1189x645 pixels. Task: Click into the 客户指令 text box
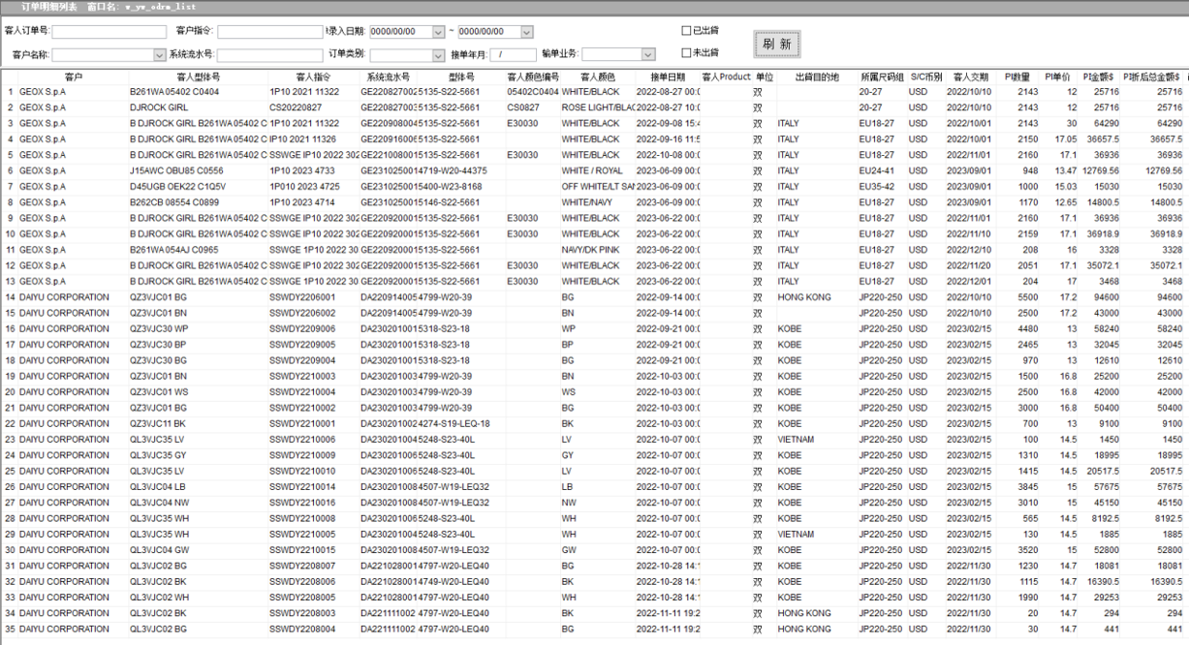(x=270, y=32)
